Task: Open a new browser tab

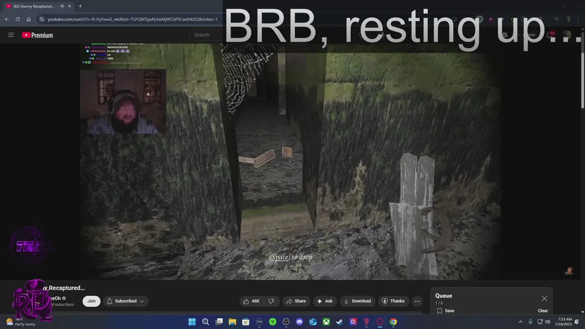Action: click(80, 6)
